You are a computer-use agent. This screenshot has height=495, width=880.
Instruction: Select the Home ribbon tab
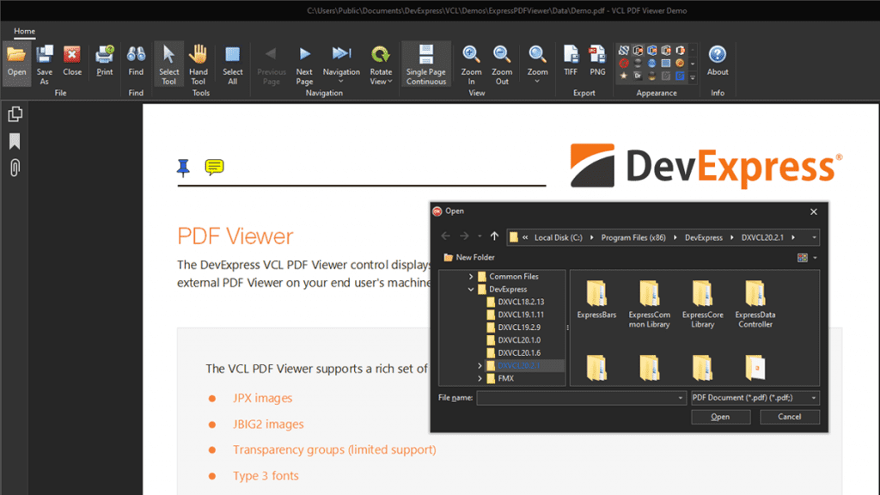click(24, 31)
